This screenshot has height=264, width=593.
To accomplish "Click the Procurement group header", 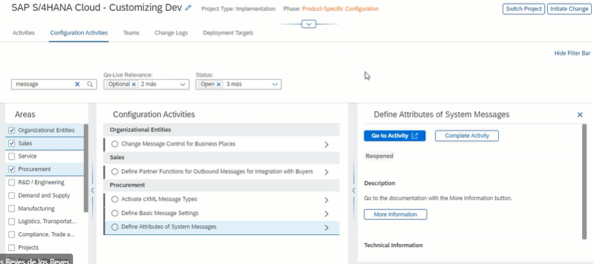I will pyautogui.click(x=221, y=185).
